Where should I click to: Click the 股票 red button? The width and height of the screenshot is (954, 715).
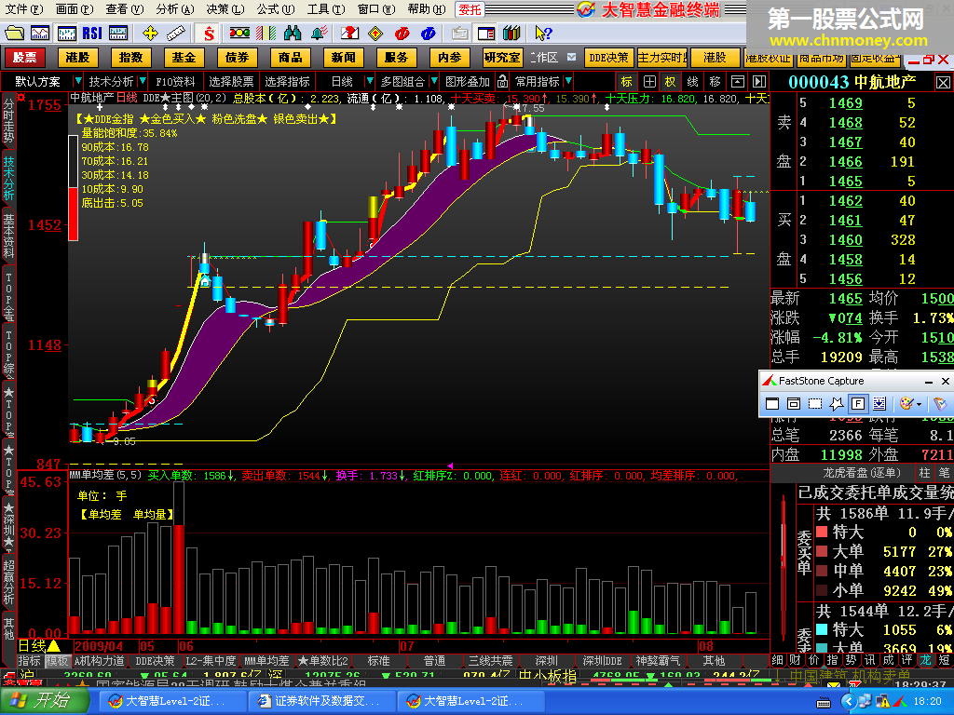pyautogui.click(x=25, y=57)
